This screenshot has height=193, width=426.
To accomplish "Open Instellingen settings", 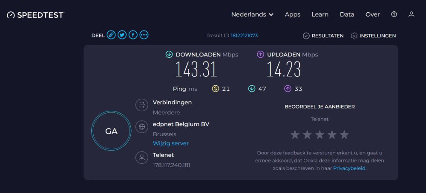I will [374, 36].
